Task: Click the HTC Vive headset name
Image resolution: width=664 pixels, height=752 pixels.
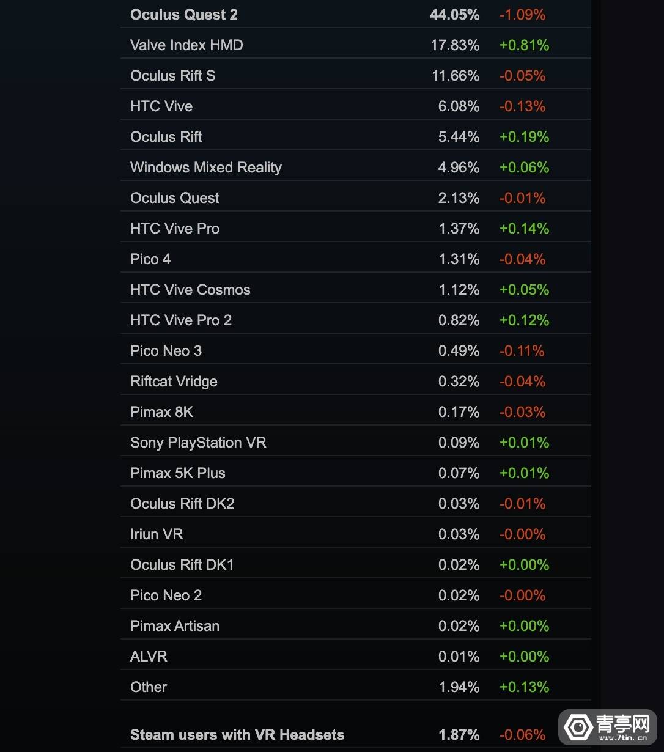Action: [161, 106]
